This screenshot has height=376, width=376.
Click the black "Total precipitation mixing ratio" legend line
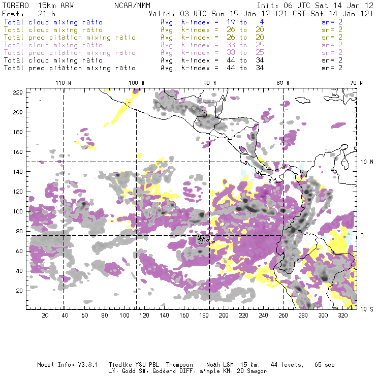pyautogui.click(x=70, y=68)
